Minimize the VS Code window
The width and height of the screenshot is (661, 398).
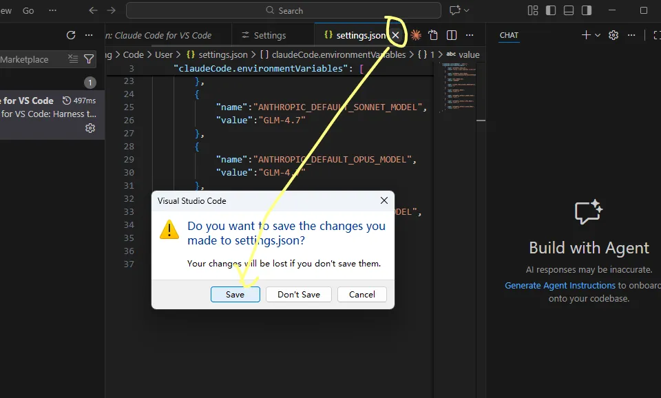tap(612, 10)
